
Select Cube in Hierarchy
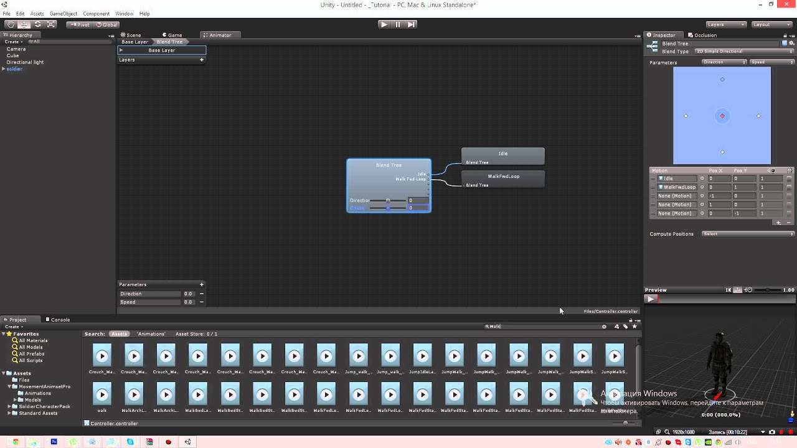[12, 55]
